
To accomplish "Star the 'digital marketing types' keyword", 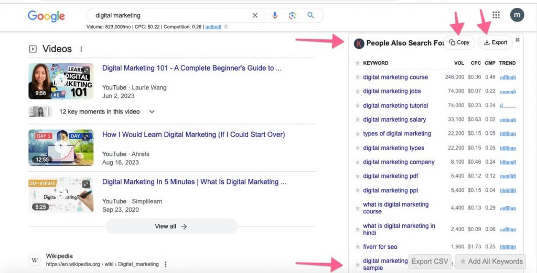I will click(358, 148).
